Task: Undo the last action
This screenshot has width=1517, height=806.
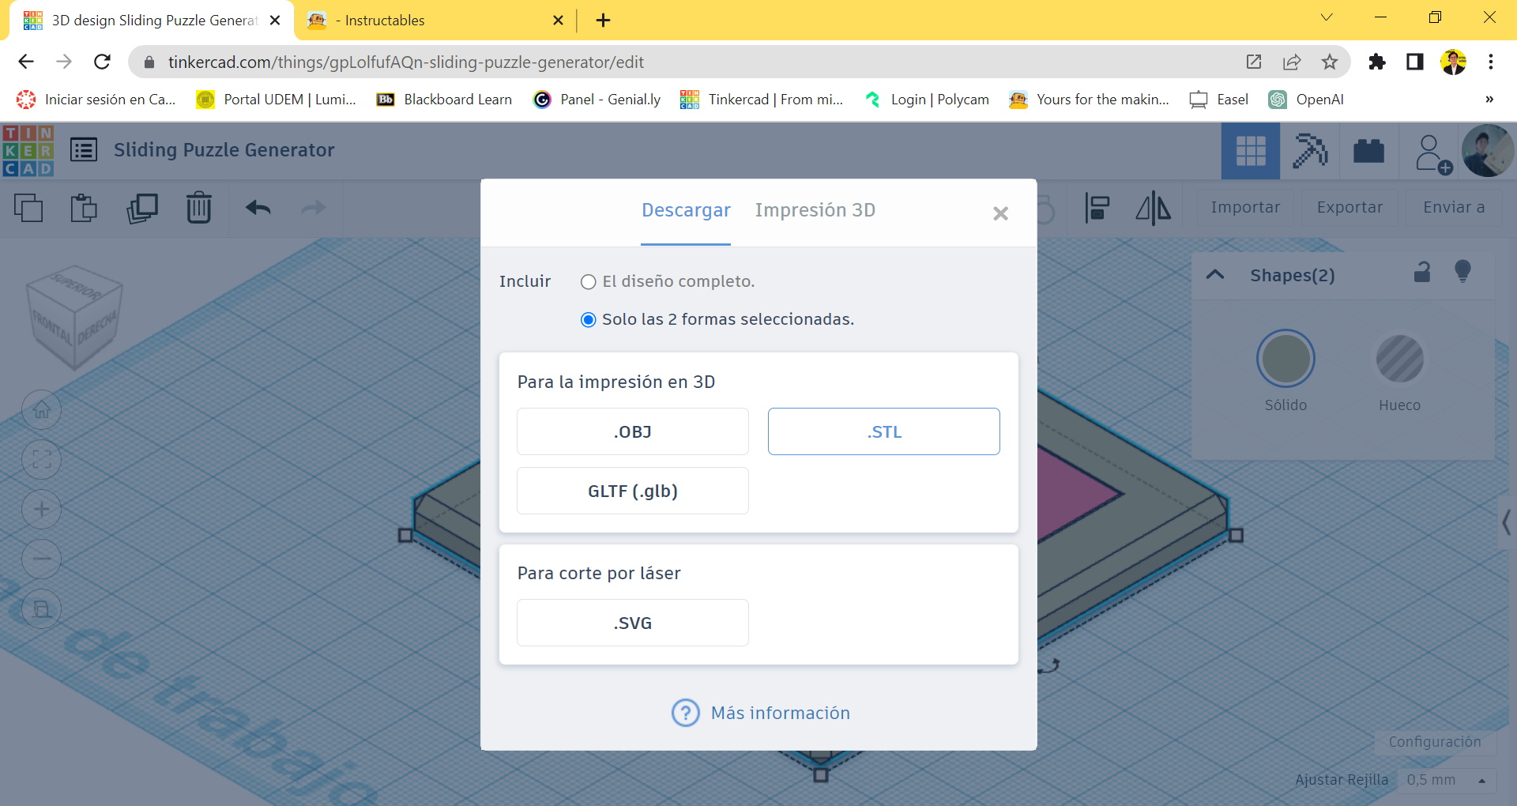Action: point(258,208)
